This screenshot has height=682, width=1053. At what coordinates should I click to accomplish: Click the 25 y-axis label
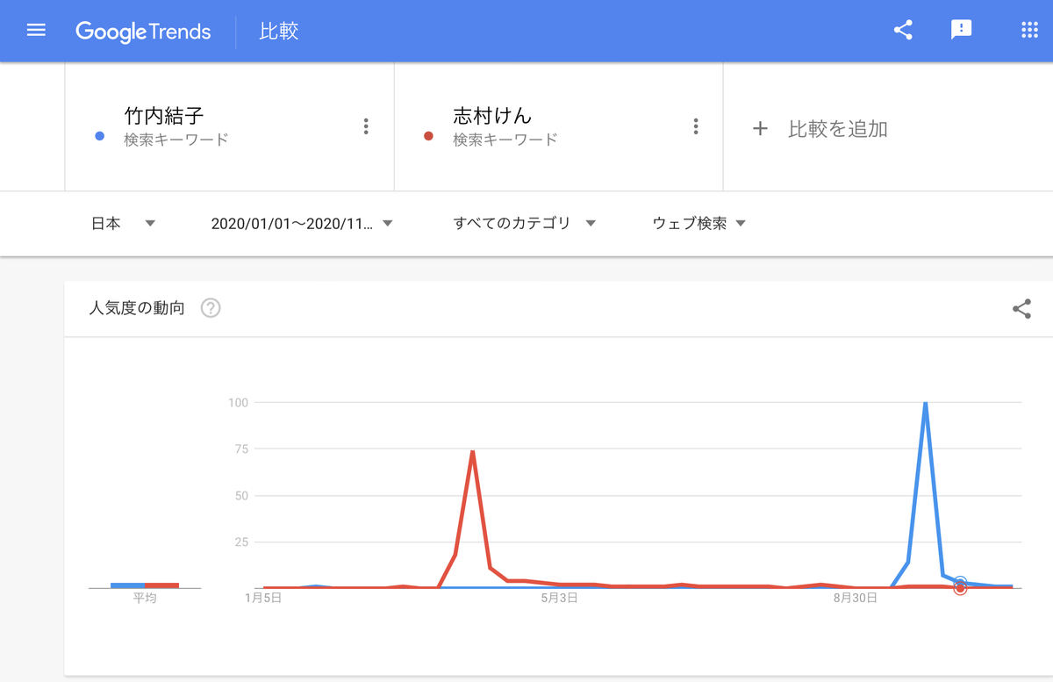pos(242,542)
